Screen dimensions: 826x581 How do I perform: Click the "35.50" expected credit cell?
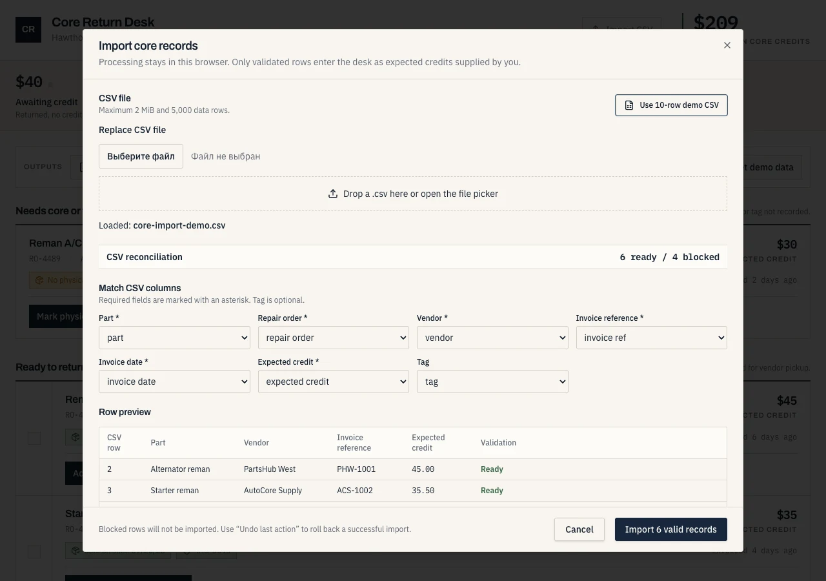(423, 491)
